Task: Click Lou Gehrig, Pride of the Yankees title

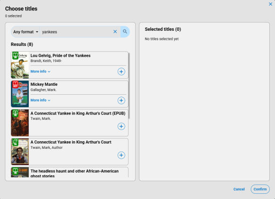Action: click(x=60, y=55)
